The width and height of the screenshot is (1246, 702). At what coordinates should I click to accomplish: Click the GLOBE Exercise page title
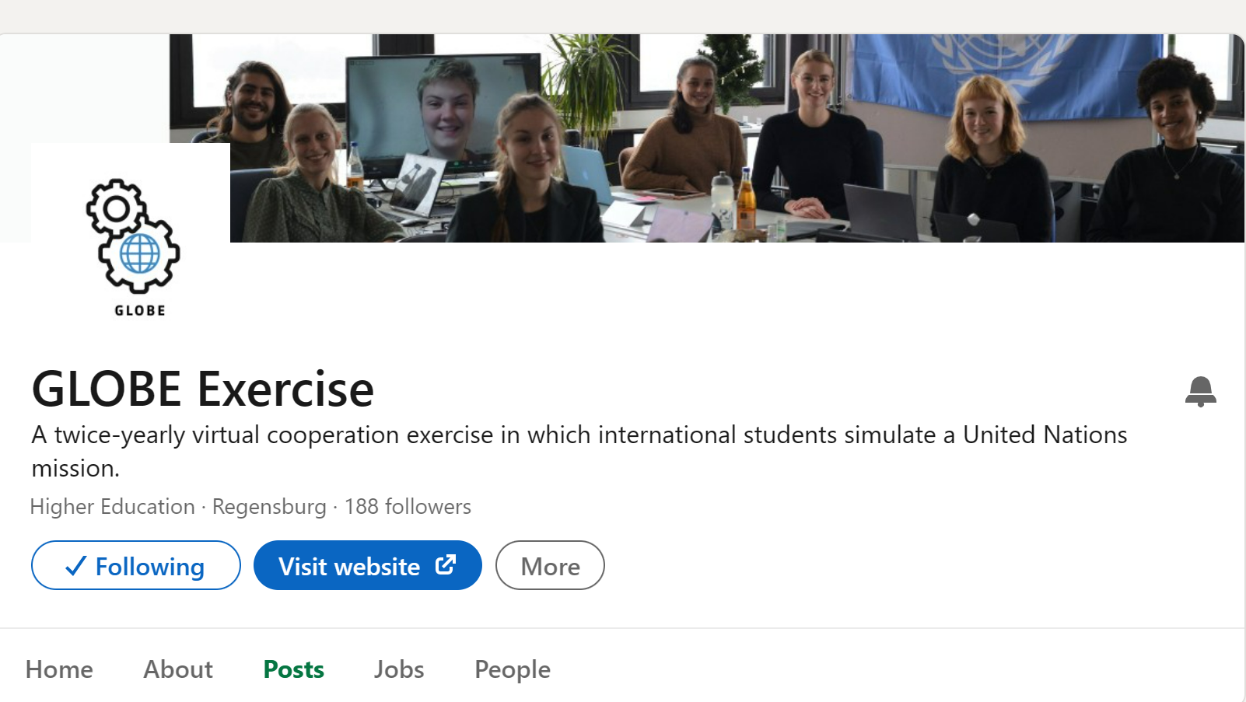203,389
